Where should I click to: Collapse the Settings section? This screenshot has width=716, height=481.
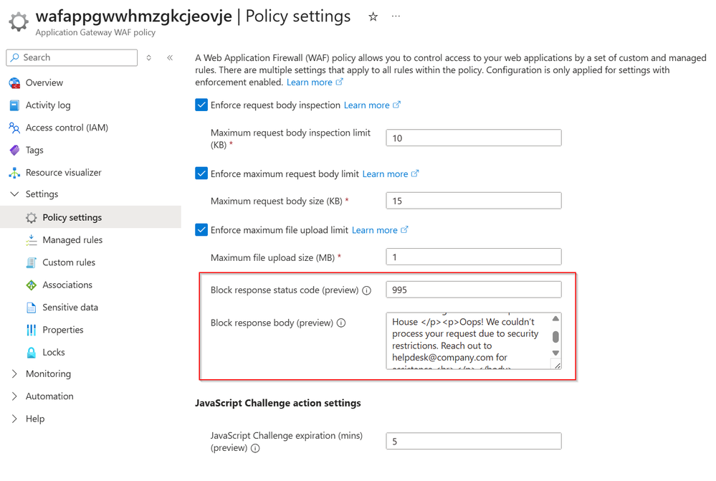(14, 194)
